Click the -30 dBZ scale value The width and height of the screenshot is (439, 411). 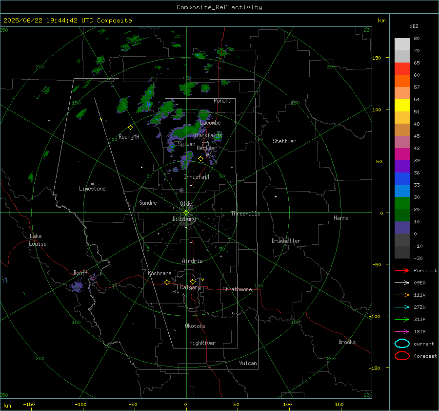[x=418, y=258]
